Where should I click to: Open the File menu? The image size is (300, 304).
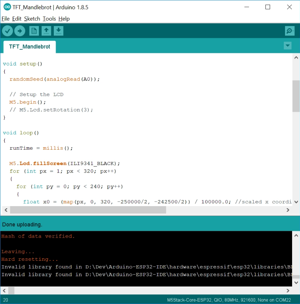5,19
